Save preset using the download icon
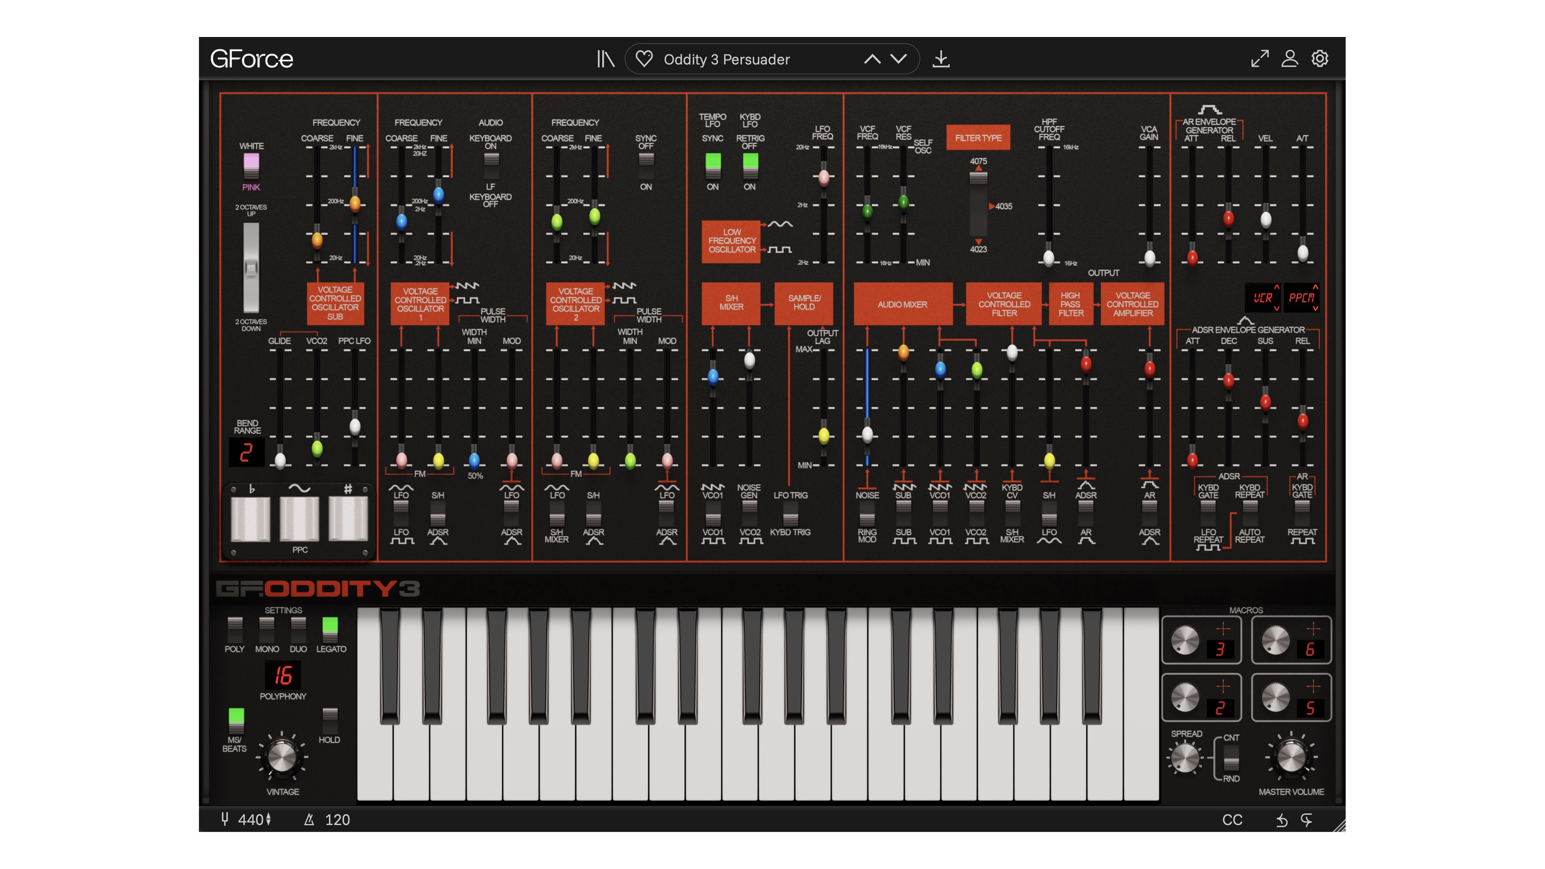This screenshot has height=869, width=1545. 941,59
